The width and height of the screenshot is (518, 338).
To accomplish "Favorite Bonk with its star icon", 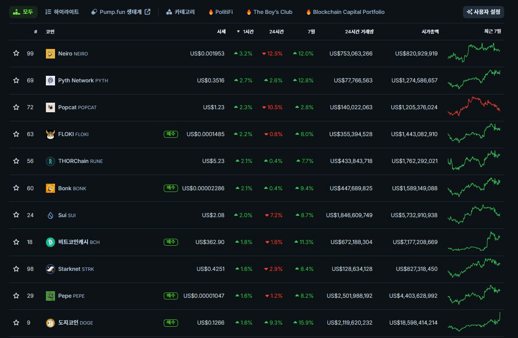I will (x=16, y=188).
